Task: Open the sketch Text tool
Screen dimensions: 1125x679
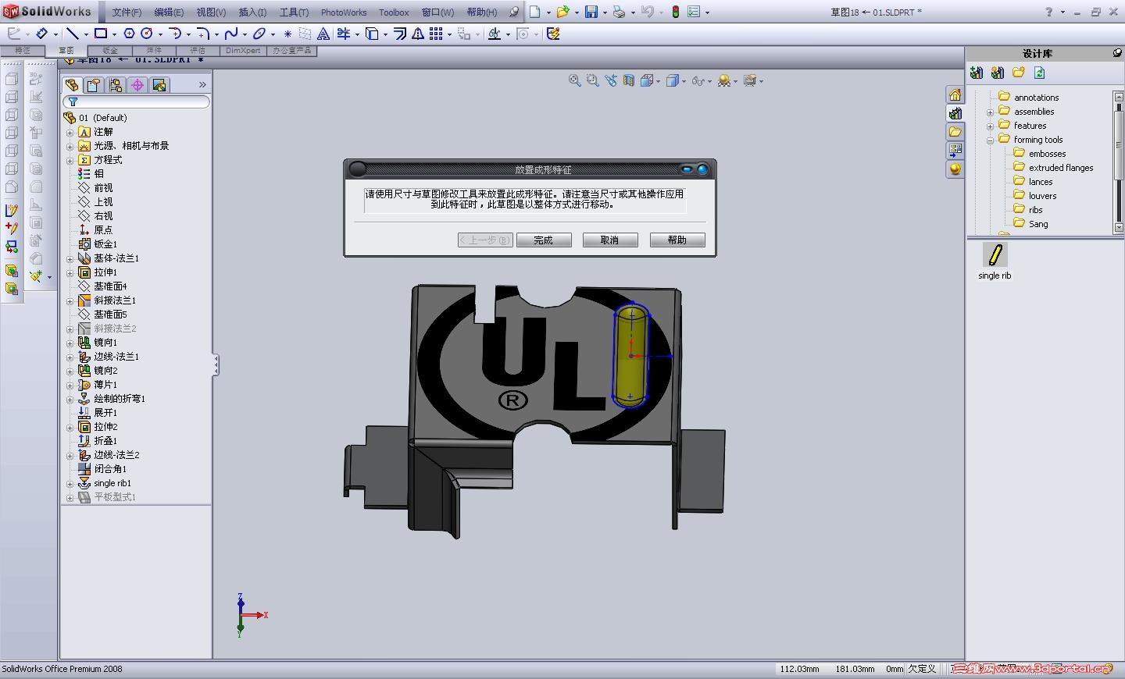Action: pos(323,34)
